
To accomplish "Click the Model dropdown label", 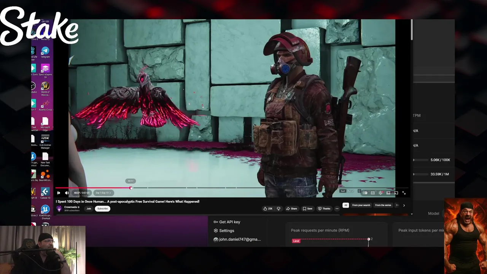I will [x=433, y=213].
